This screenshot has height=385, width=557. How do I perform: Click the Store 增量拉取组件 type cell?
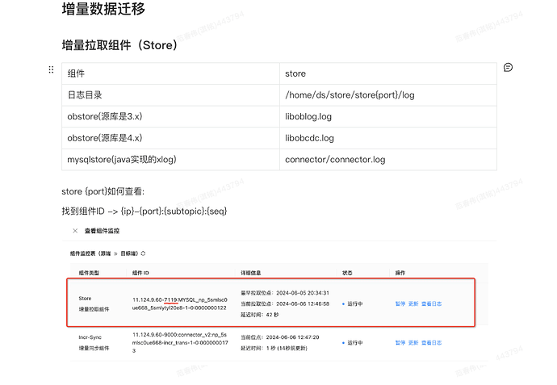pyautogui.click(x=94, y=303)
